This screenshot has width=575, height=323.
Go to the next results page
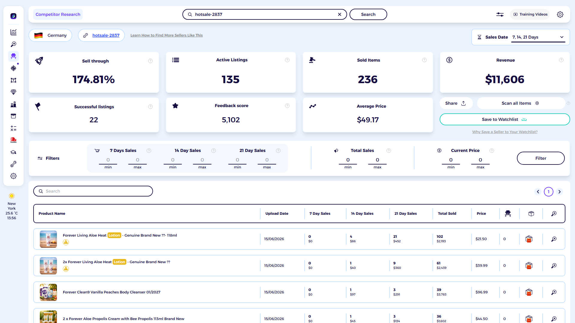coord(559,192)
